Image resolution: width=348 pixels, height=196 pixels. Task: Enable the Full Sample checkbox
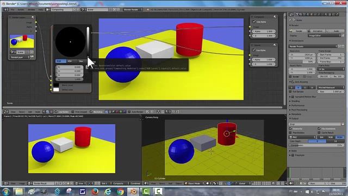coord(290,91)
